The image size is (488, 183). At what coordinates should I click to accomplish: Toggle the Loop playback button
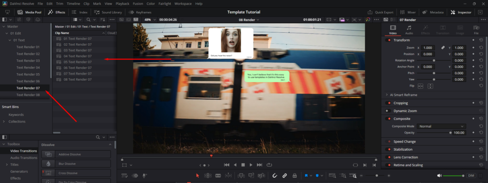coord(269,165)
